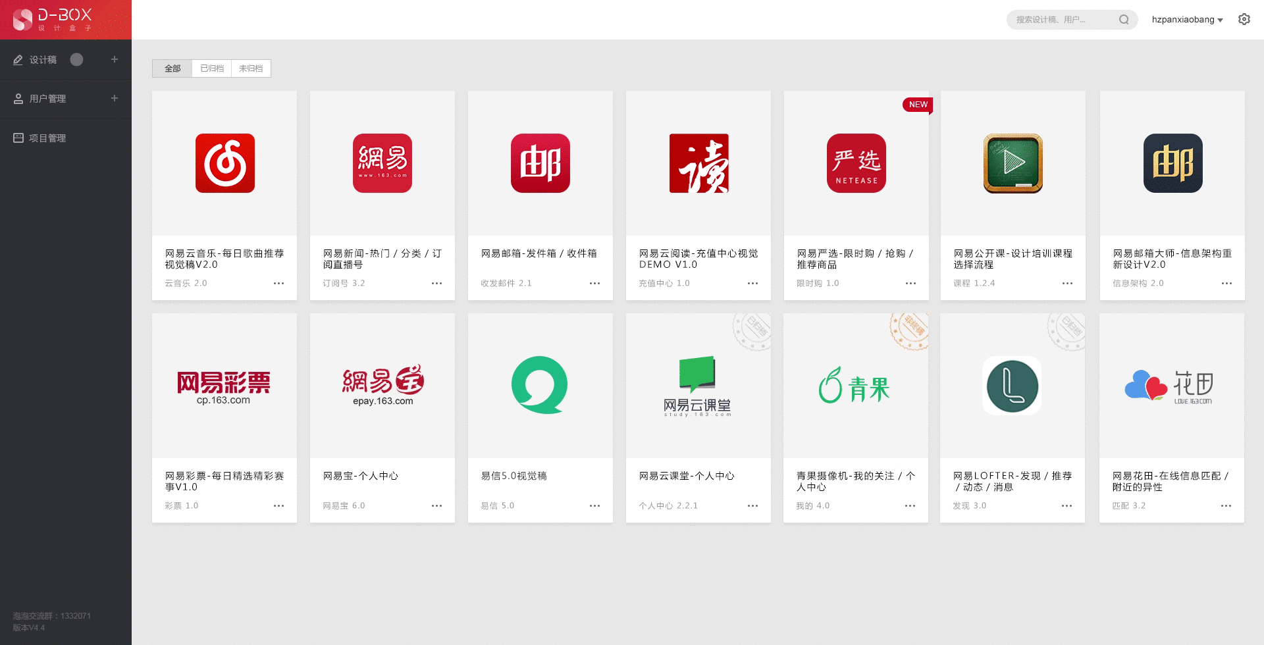Open more options for 匹配 3.2 card
The height and width of the screenshot is (645, 1264).
(x=1226, y=506)
